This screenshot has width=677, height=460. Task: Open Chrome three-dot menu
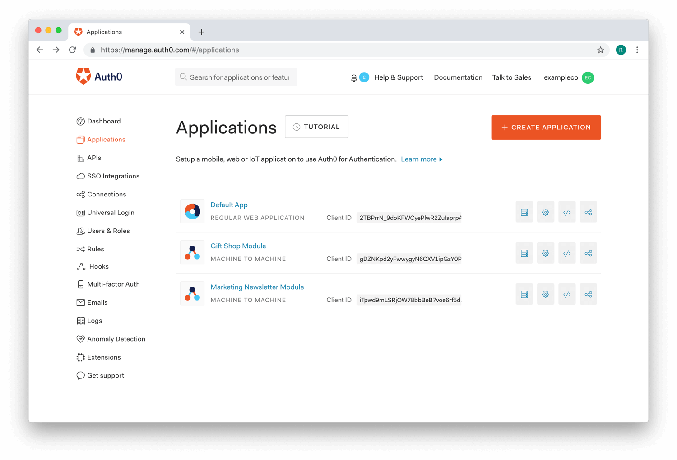(x=637, y=50)
